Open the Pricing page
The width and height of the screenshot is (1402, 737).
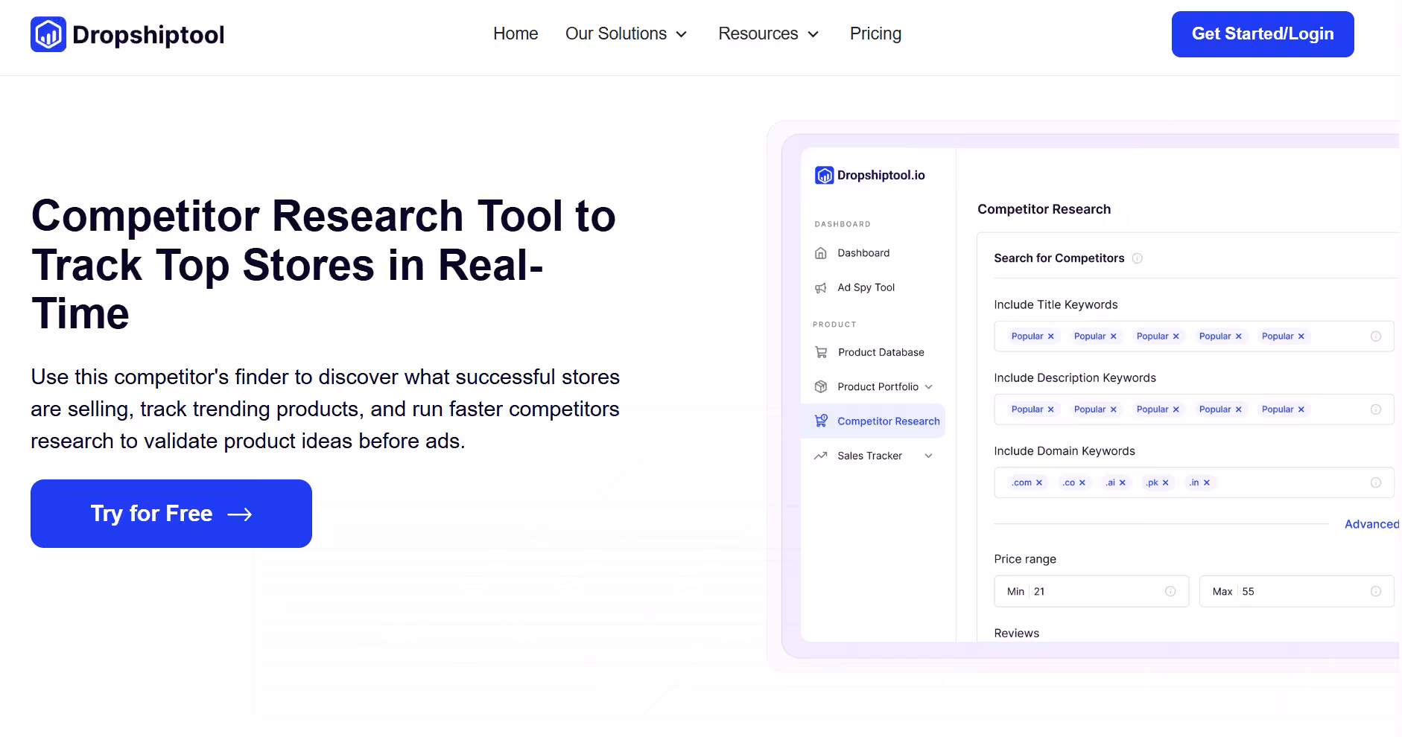pos(875,33)
